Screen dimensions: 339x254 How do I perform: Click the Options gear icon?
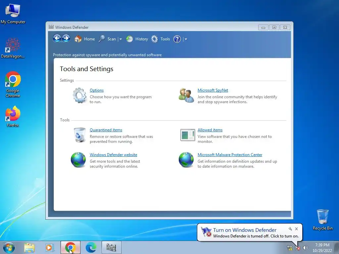coord(79,95)
